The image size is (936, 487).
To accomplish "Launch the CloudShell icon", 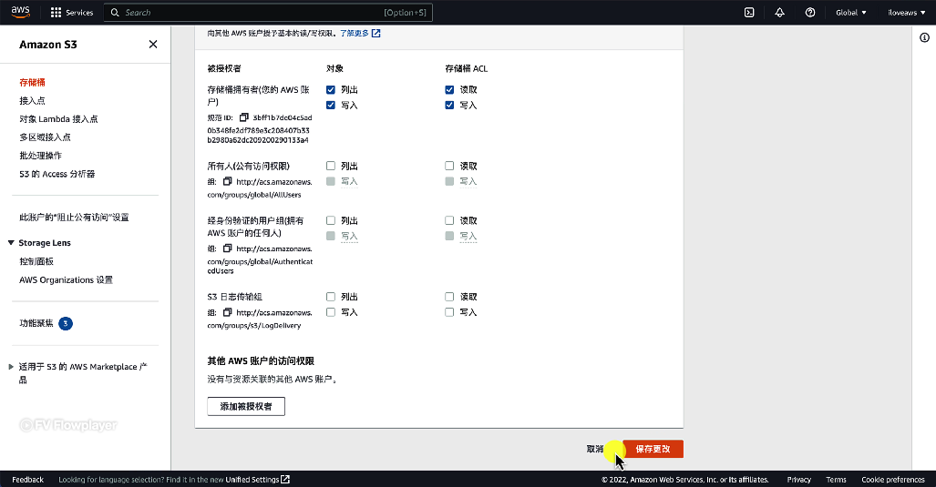I will point(749,13).
